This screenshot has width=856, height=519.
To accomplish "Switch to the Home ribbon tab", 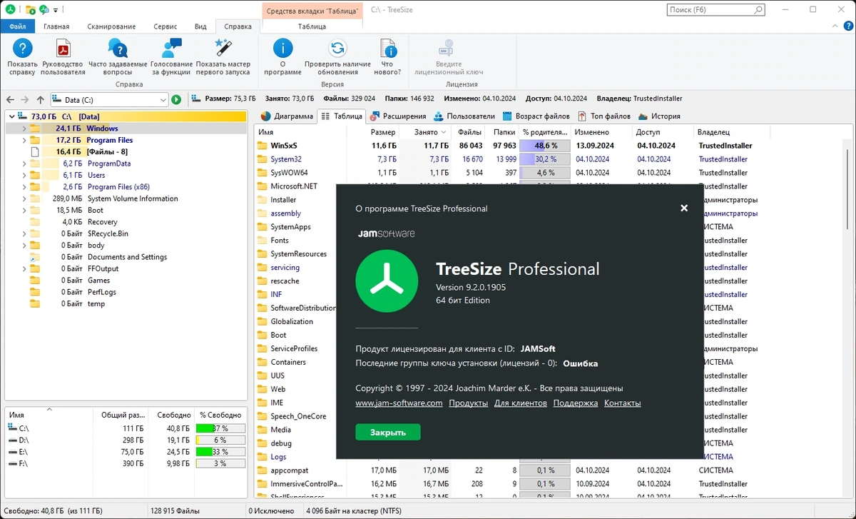I will [x=56, y=26].
